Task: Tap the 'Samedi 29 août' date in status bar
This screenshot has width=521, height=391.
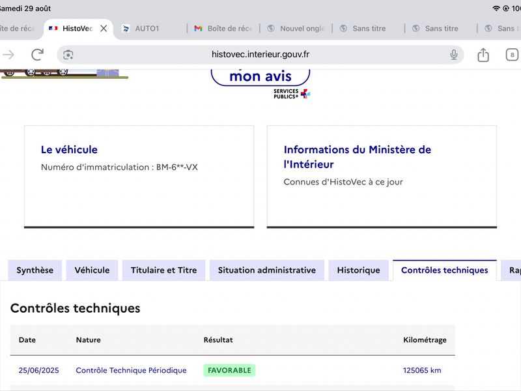Action: click(x=25, y=8)
